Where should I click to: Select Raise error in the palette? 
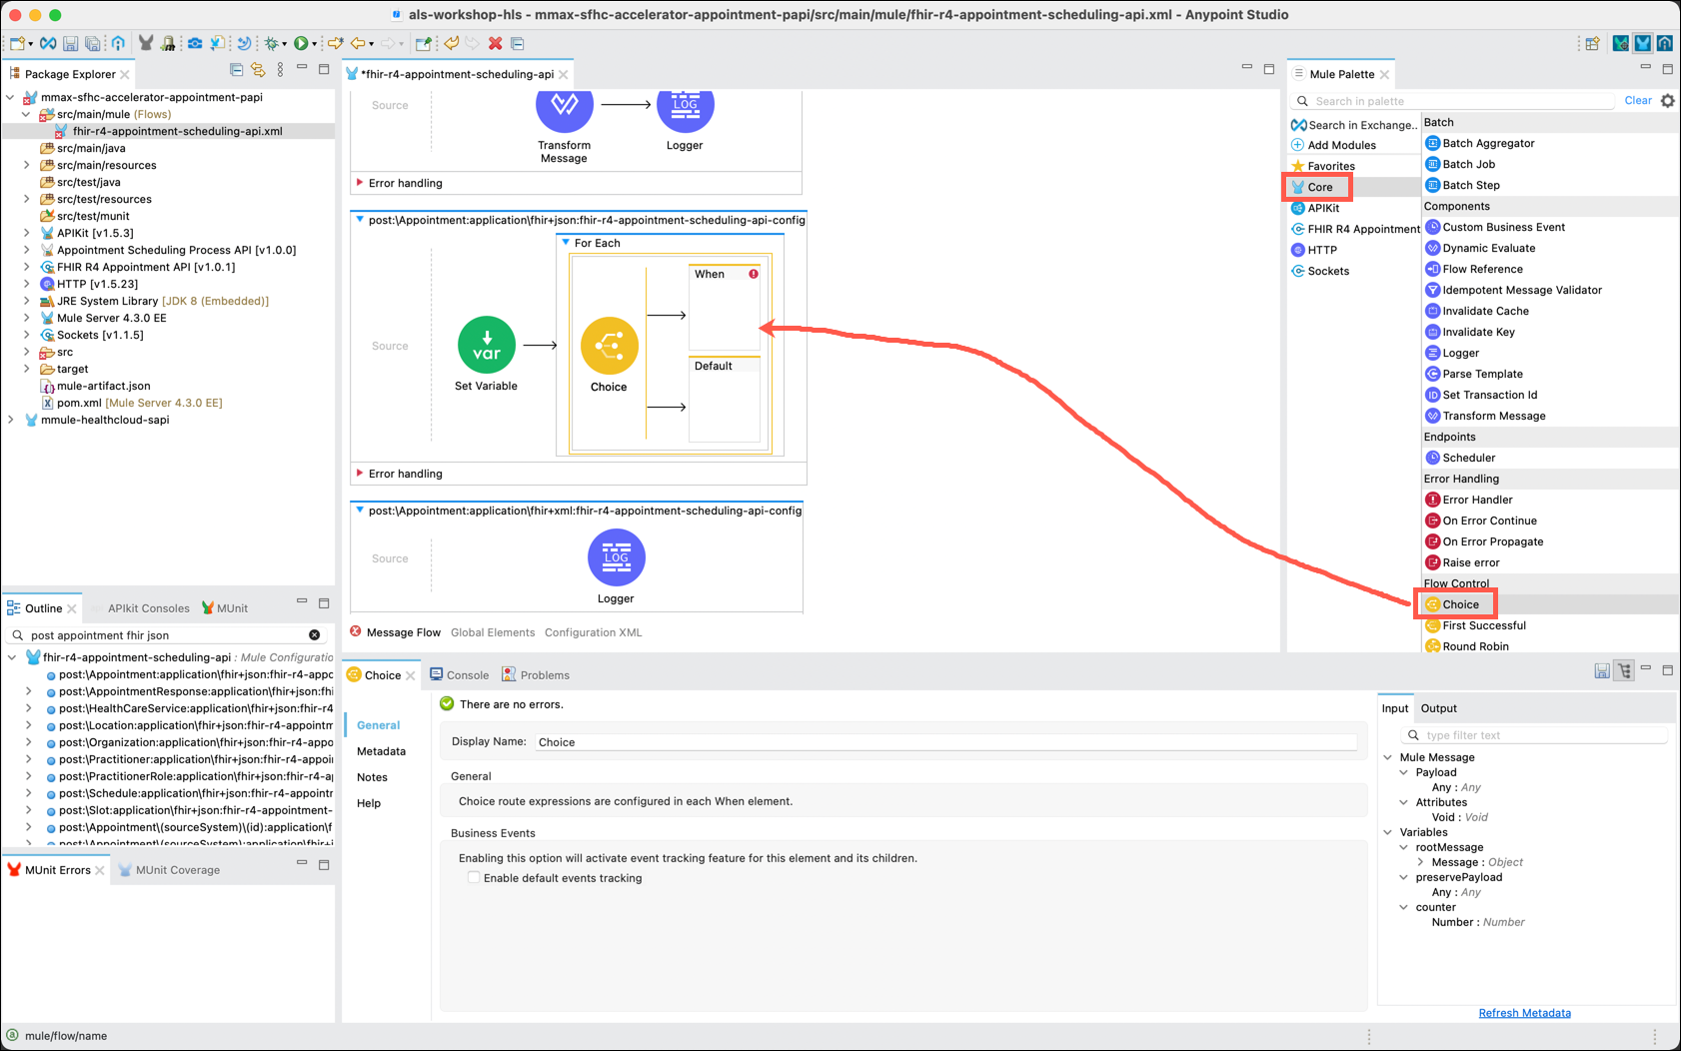1471,562
